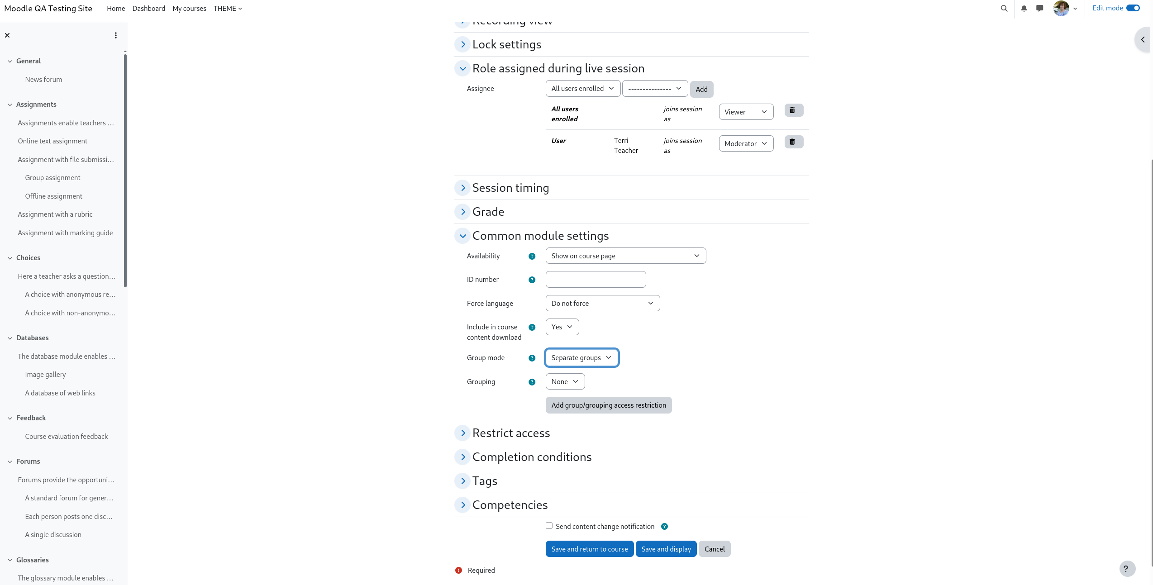Show help for course content download
The width and height of the screenshot is (1153, 585).
point(532,328)
